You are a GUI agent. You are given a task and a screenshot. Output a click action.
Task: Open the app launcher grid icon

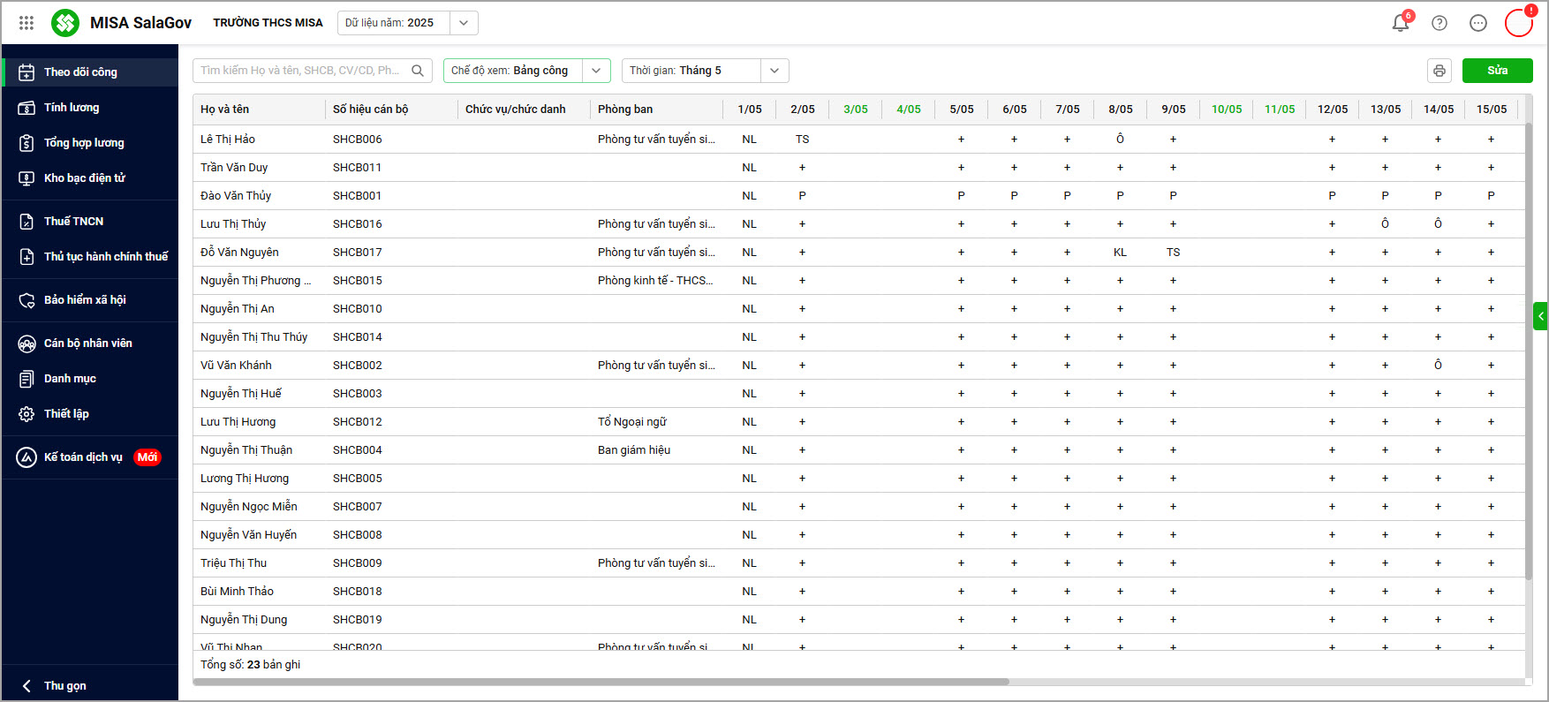click(26, 23)
